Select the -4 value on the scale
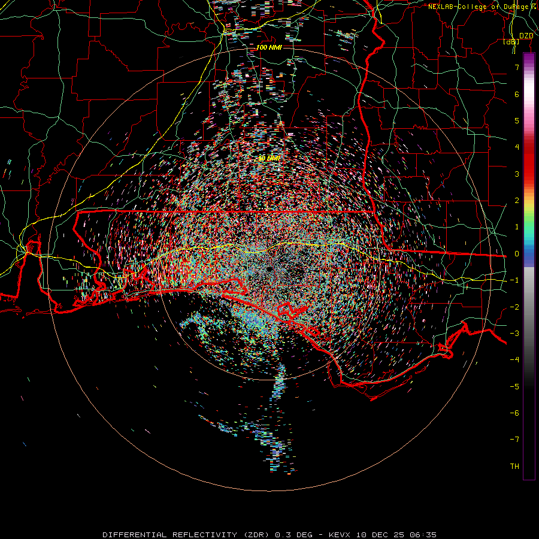 tap(514, 360)
